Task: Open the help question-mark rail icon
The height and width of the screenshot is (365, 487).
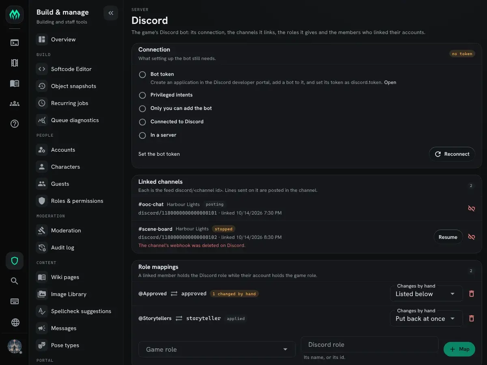Action: pos(15,124)
